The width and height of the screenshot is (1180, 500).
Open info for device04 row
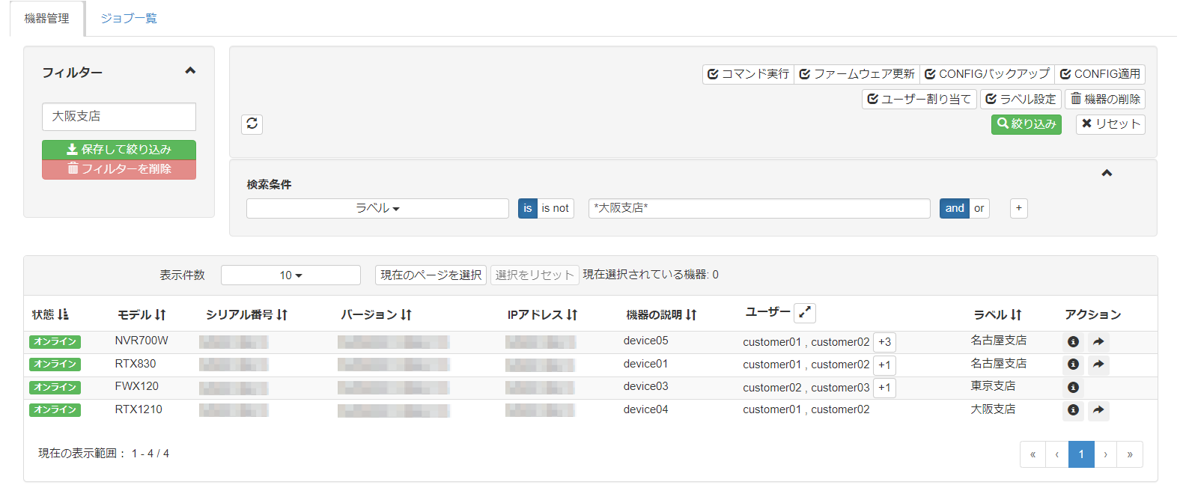point(1073,410)
